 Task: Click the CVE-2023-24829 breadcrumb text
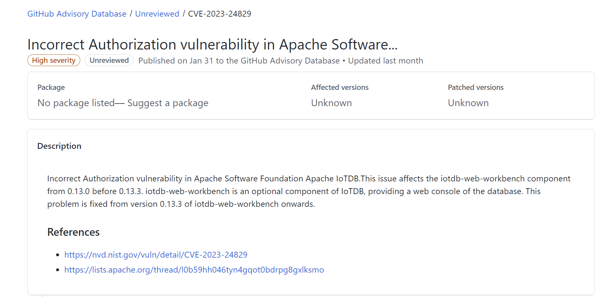click(x=220, y=14)
